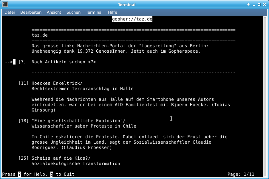
Task: Open the Bearbeiten menu
Action: coord(31,12)
